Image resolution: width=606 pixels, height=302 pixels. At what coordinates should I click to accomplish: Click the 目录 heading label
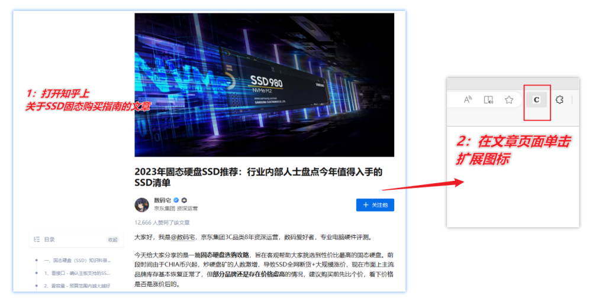[x=49, y=239]
